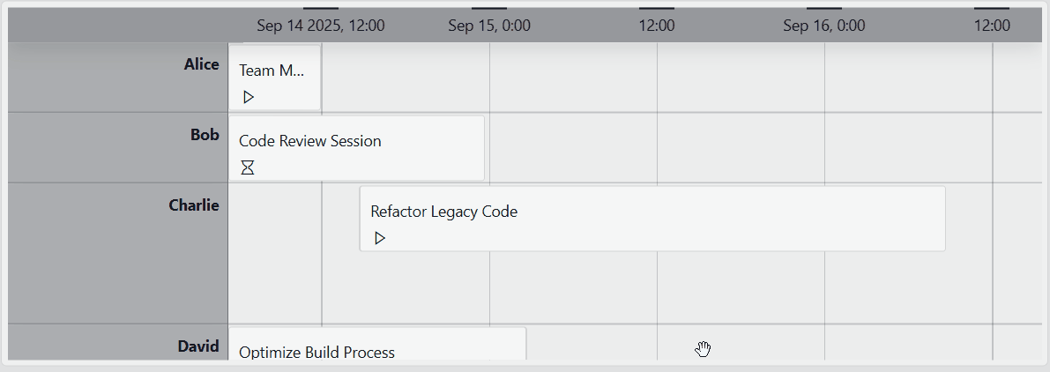Click the play icon under Refactor Legacy Code

pyautogui.click(x=380, y=238)
